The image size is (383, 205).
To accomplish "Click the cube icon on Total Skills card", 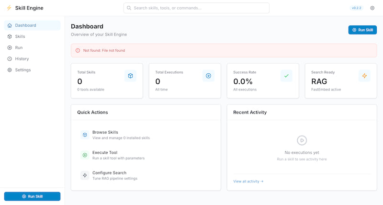I will [130, 76].
